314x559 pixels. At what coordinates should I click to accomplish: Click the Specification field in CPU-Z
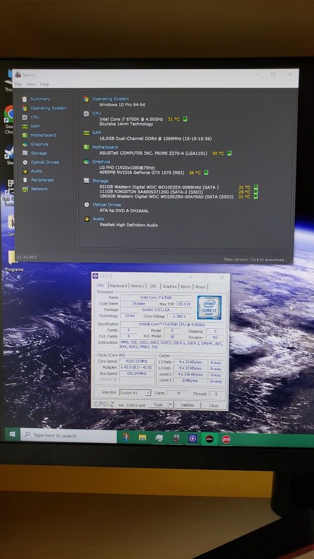[x=172, y=324]
